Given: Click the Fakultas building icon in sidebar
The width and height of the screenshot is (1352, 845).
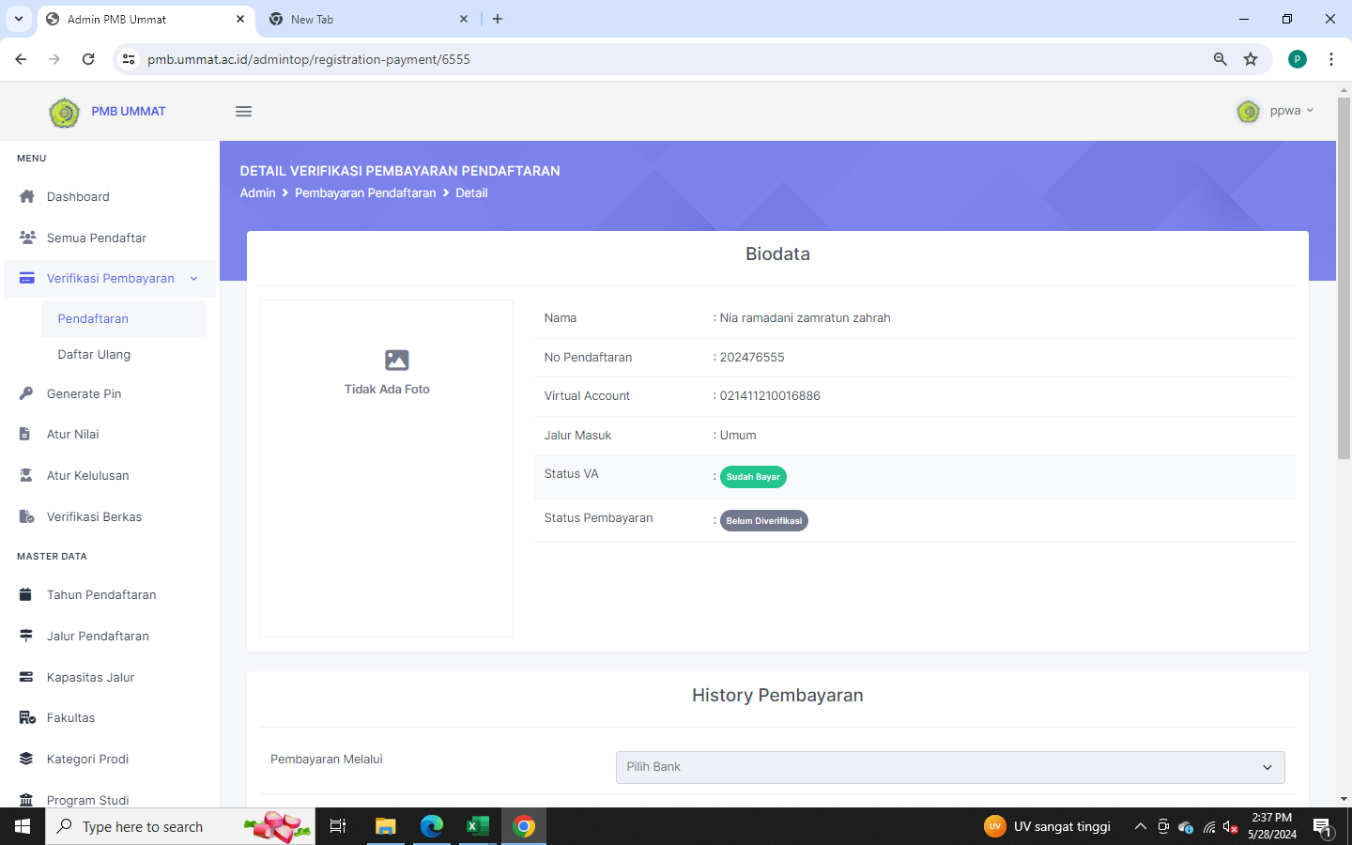Looking at the screenshot, I should point(26,717).
